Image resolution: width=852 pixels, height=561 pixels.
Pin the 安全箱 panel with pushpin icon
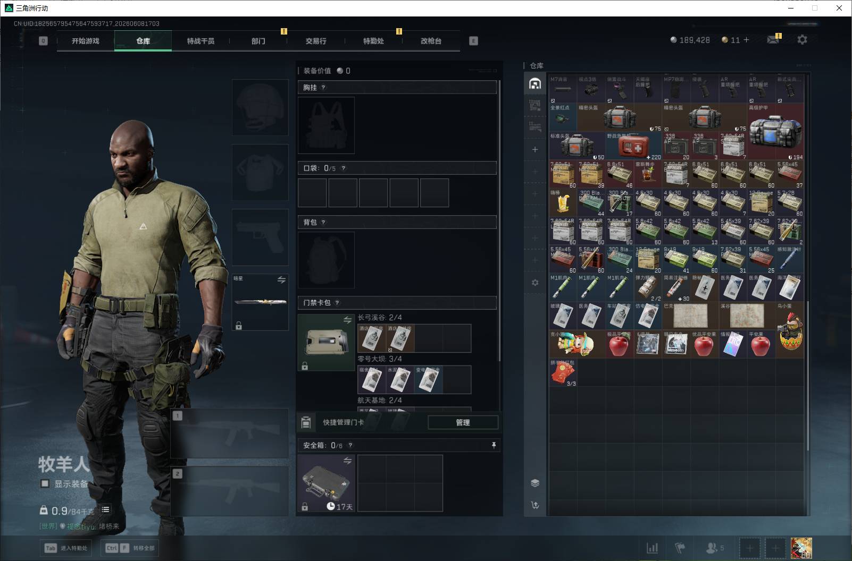(x=494, y=445)
